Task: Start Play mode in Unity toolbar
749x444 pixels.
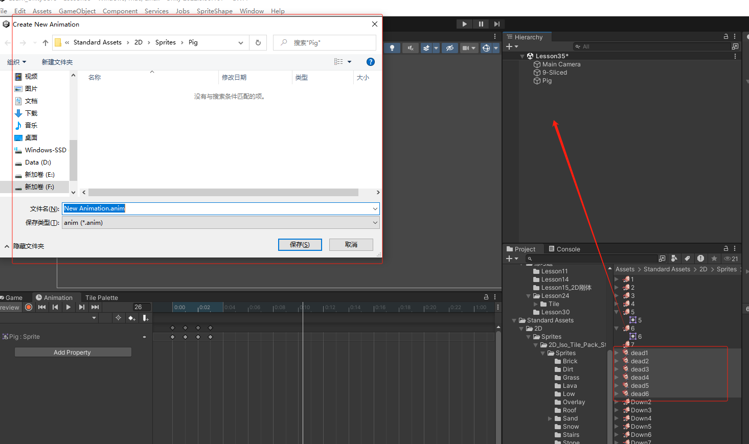Action: point(464,24)
